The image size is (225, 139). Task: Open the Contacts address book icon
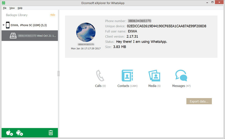click(x=127, y=75)
